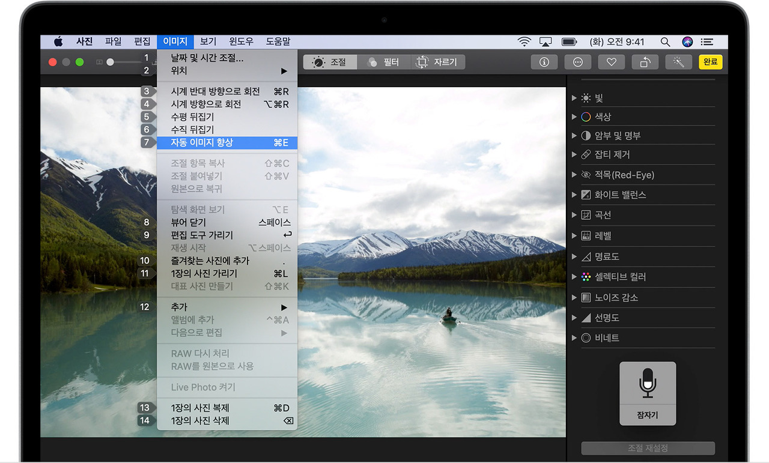Switch to the 자르기 tab
The width and height of the screenshot is (769, 463).
438,62
